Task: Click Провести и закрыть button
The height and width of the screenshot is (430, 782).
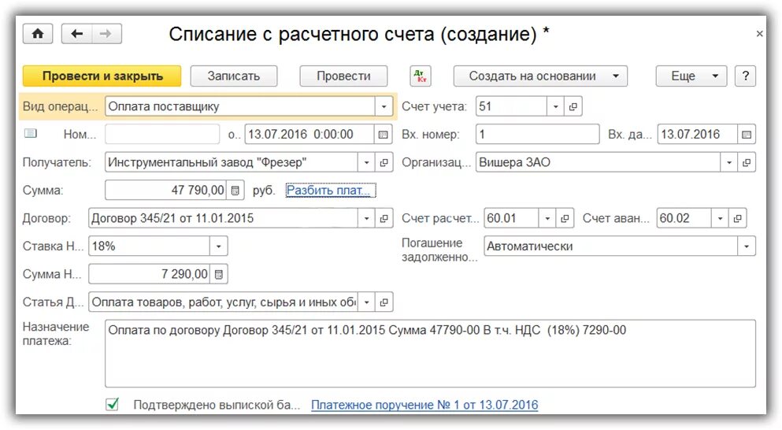Action: [102, 76]
